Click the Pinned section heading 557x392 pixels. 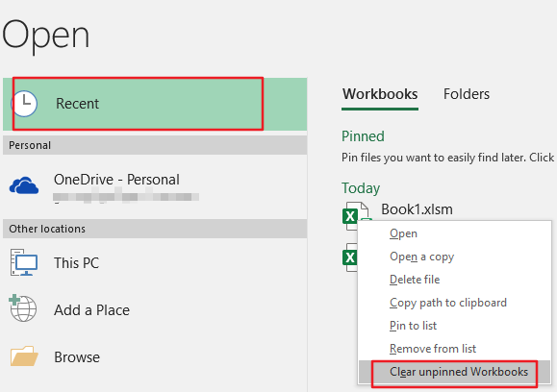click(x=363, y=136)
